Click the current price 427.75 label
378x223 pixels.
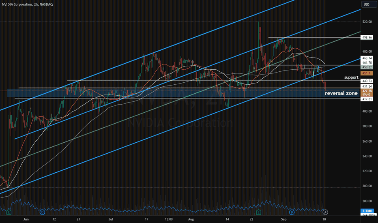click(x=367, y=91)
